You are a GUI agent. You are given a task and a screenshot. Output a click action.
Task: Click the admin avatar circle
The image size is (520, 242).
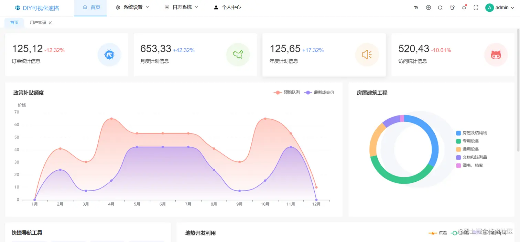(x=489, y=8)
